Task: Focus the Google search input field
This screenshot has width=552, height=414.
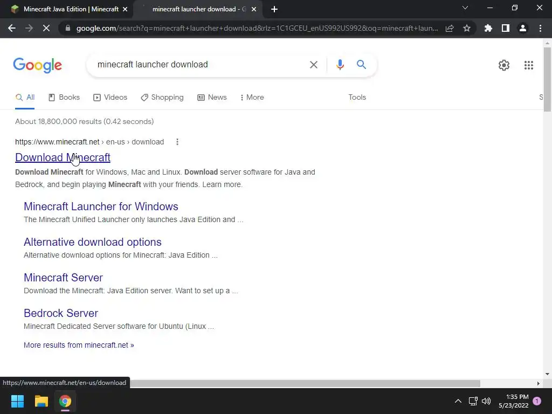Action: [199, 65]
